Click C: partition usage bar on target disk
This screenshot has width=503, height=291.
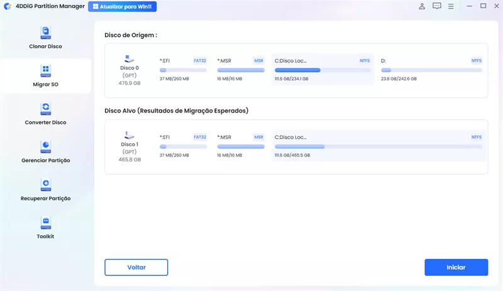tap(378, 146)
